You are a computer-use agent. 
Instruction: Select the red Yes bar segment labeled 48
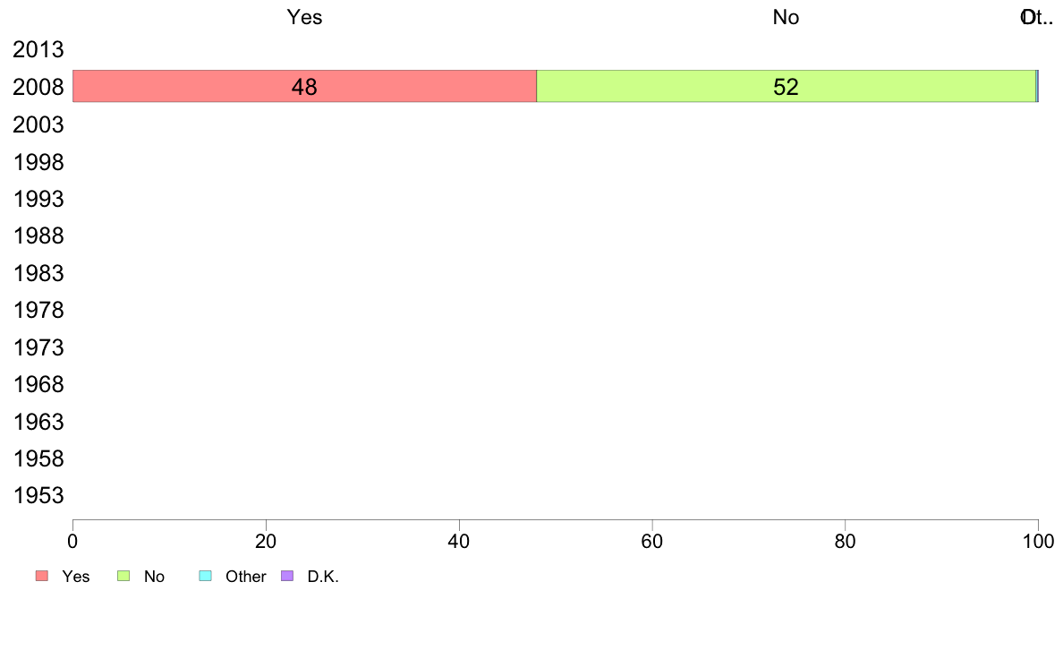pyautogui.click(x=304, y=86)
